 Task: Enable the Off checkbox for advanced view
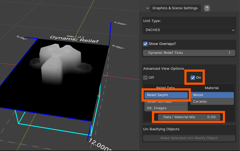click(x=146, y=78)
